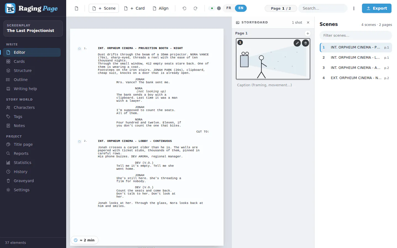397x248 pixels.
Task: Click scene 2 marker icon in script margin
Action: (79, 142)
